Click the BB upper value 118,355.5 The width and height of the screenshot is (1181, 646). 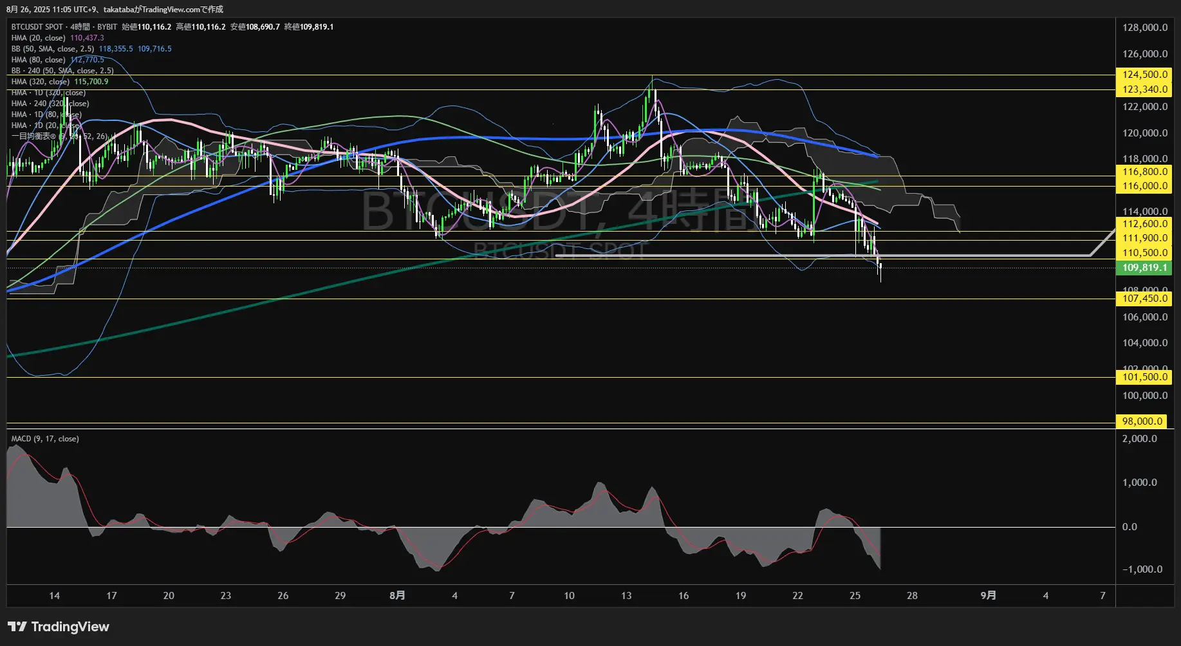[x=116, y=49]
